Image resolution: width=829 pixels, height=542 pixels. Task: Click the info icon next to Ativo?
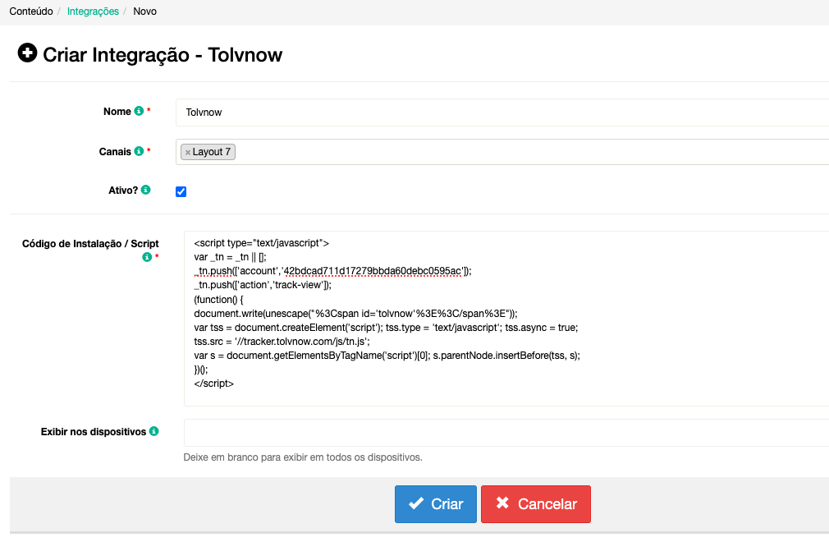coord(146,190)
